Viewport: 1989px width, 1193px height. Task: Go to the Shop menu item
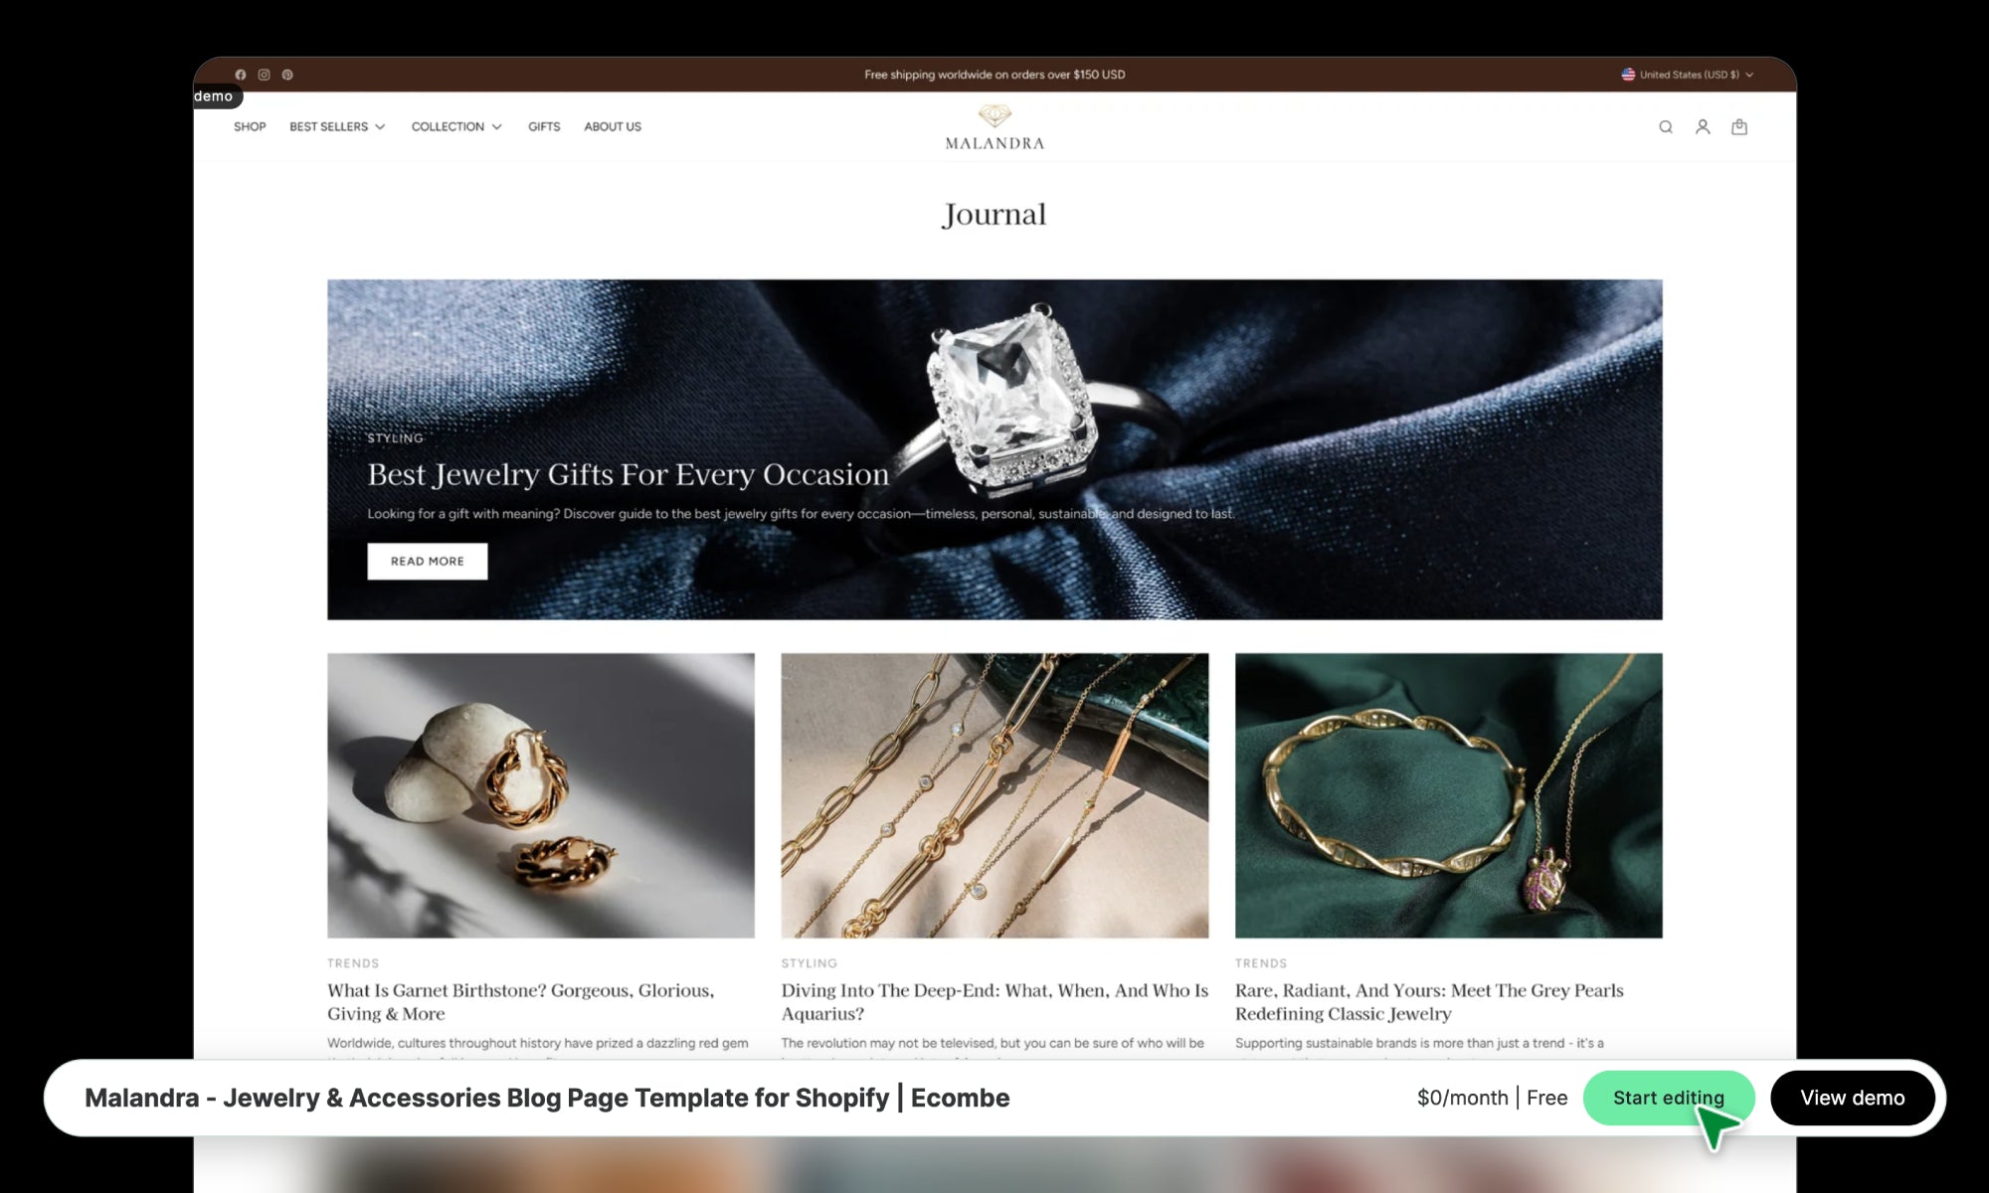pyautogui.click(x=250, y=127)
